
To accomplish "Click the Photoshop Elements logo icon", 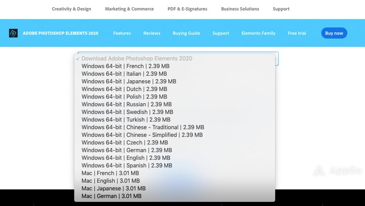I will click(x=13, y=33).
